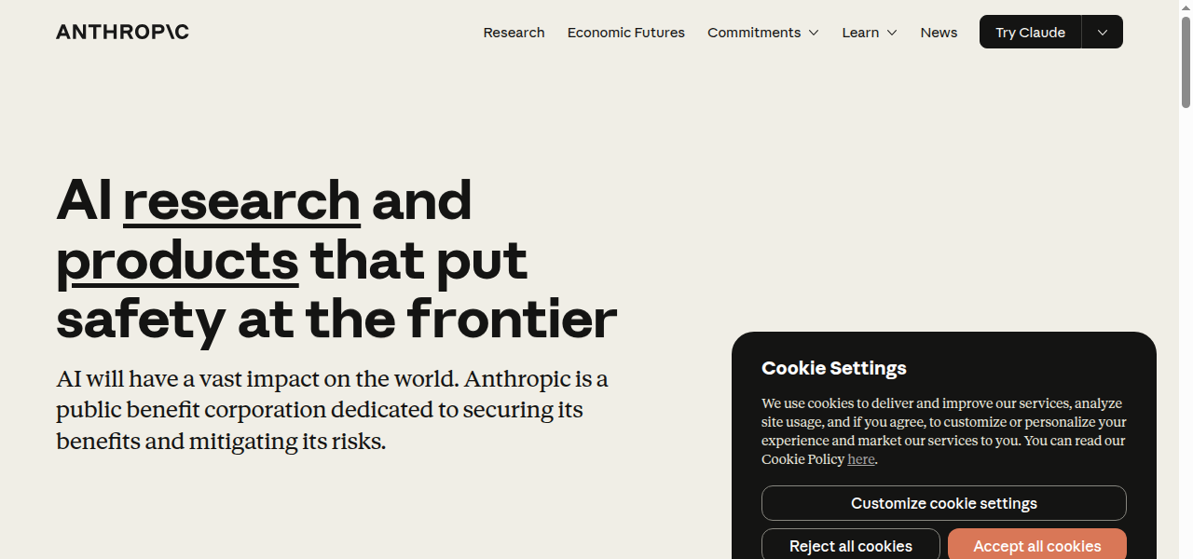The image size is (1193, 559).
Task: Expand the Commitments menu
Action: pyautogui.click(x=754, y=33)
